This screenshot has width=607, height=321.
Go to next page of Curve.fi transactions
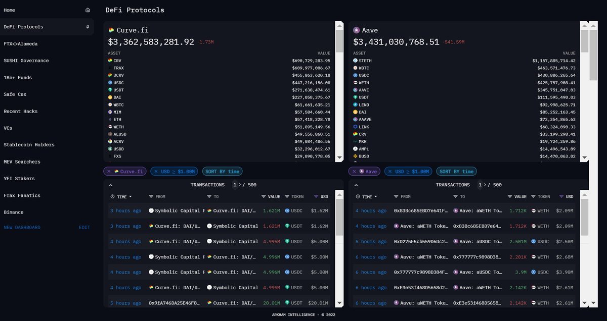[240, 185]
